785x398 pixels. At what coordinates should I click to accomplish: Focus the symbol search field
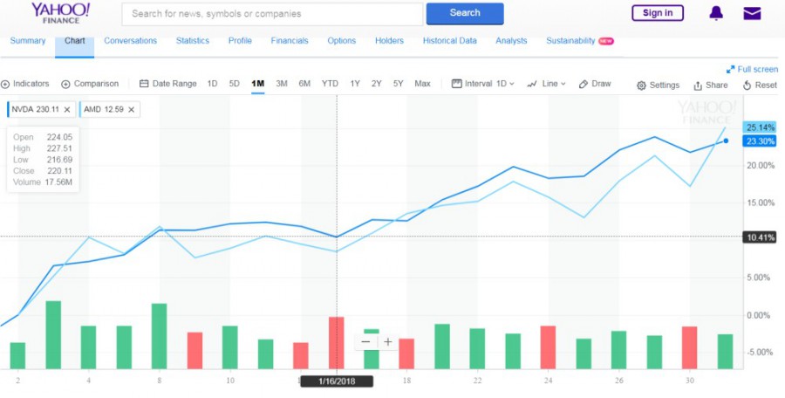coord(272,14)
